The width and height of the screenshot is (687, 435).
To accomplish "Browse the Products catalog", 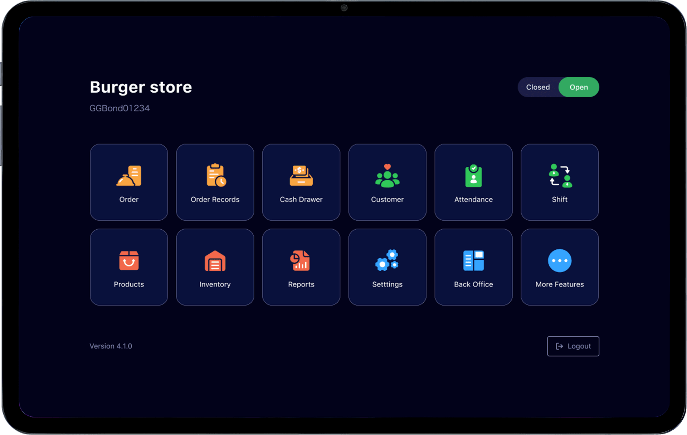I will (129, 267).
